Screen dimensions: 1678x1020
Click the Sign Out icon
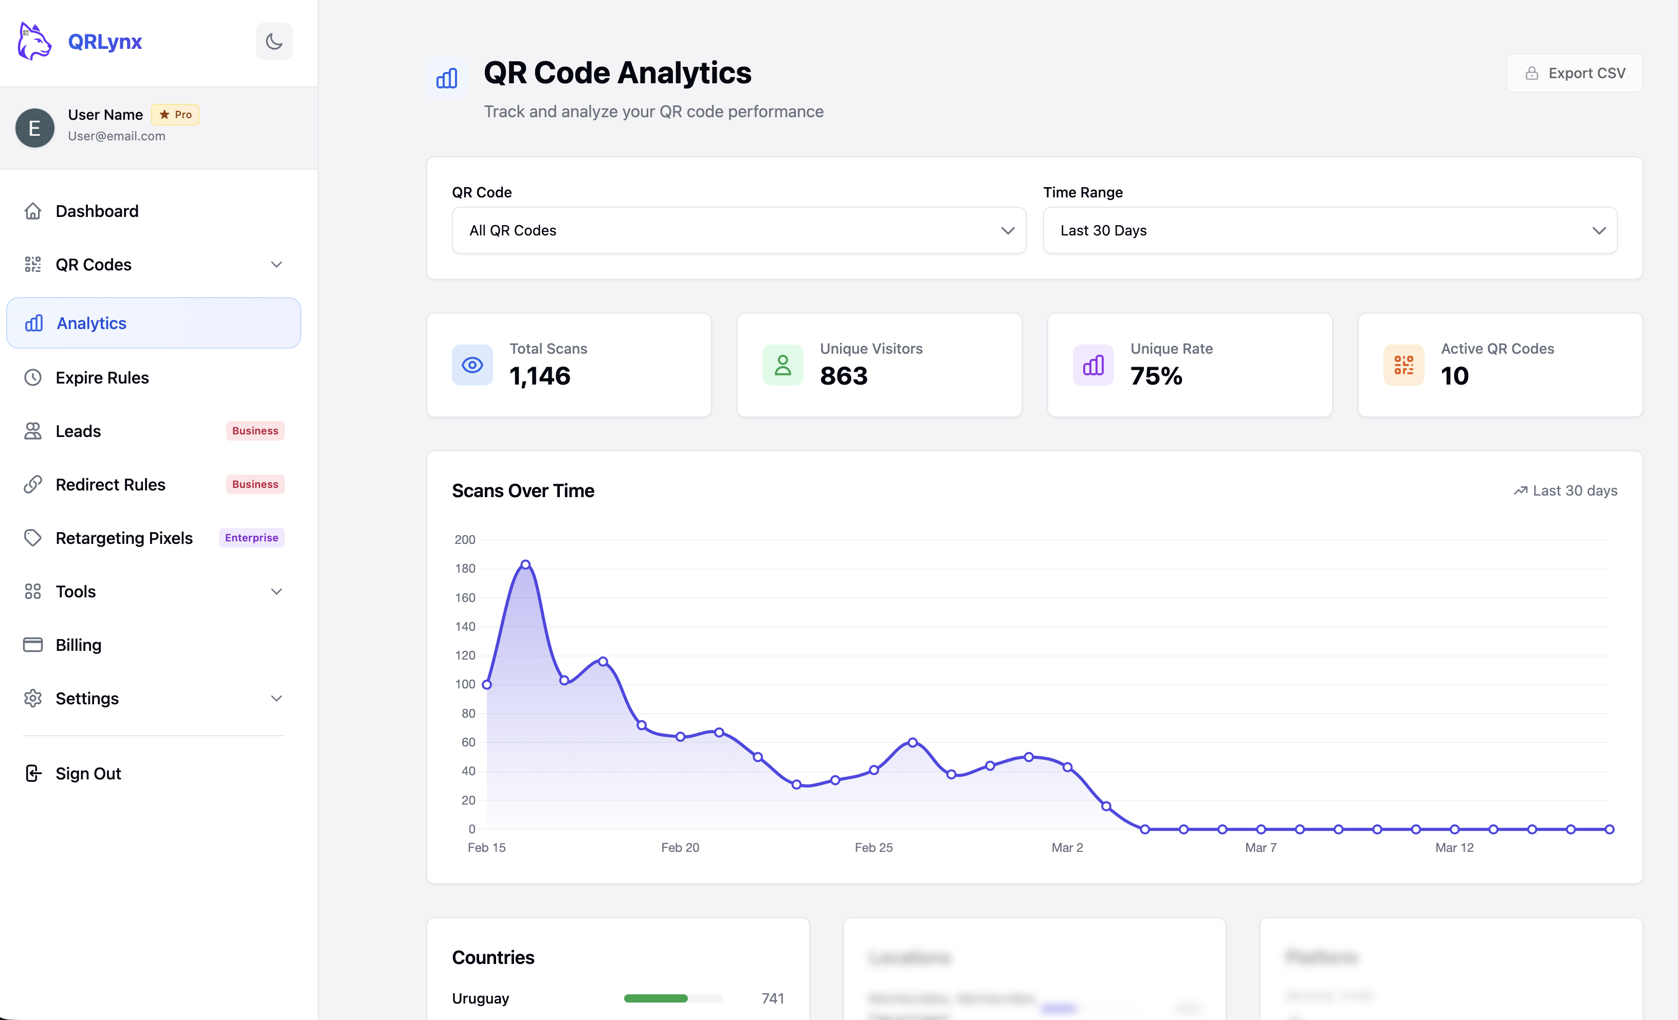pos(33,773)
